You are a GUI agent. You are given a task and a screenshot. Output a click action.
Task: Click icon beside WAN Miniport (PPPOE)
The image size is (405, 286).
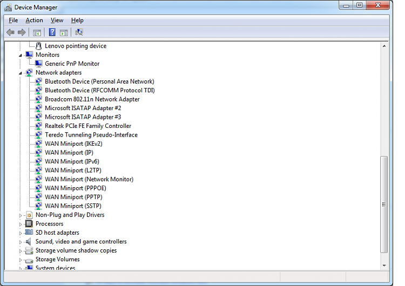[38, 188]
